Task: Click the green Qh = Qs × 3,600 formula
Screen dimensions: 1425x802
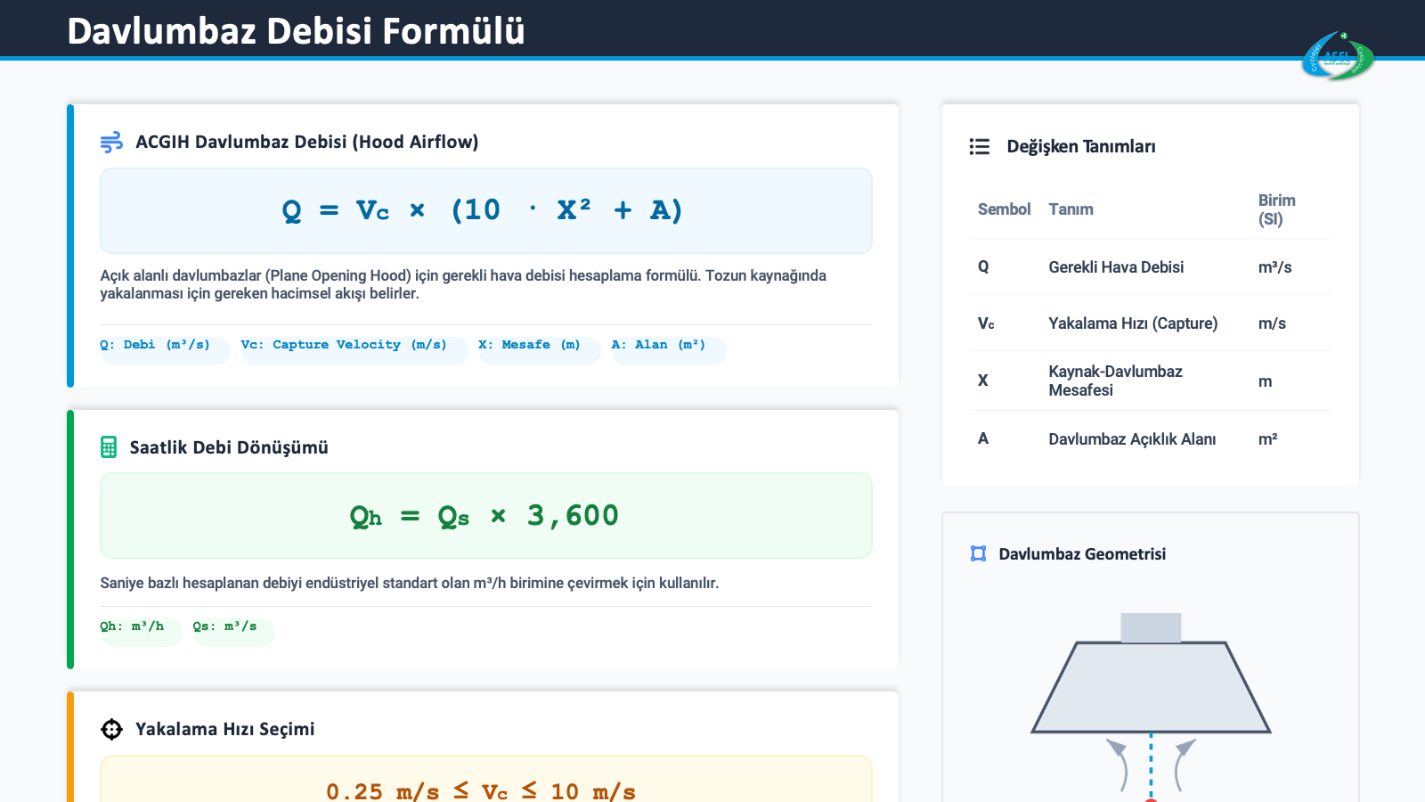Action: [x=485, y=516]
